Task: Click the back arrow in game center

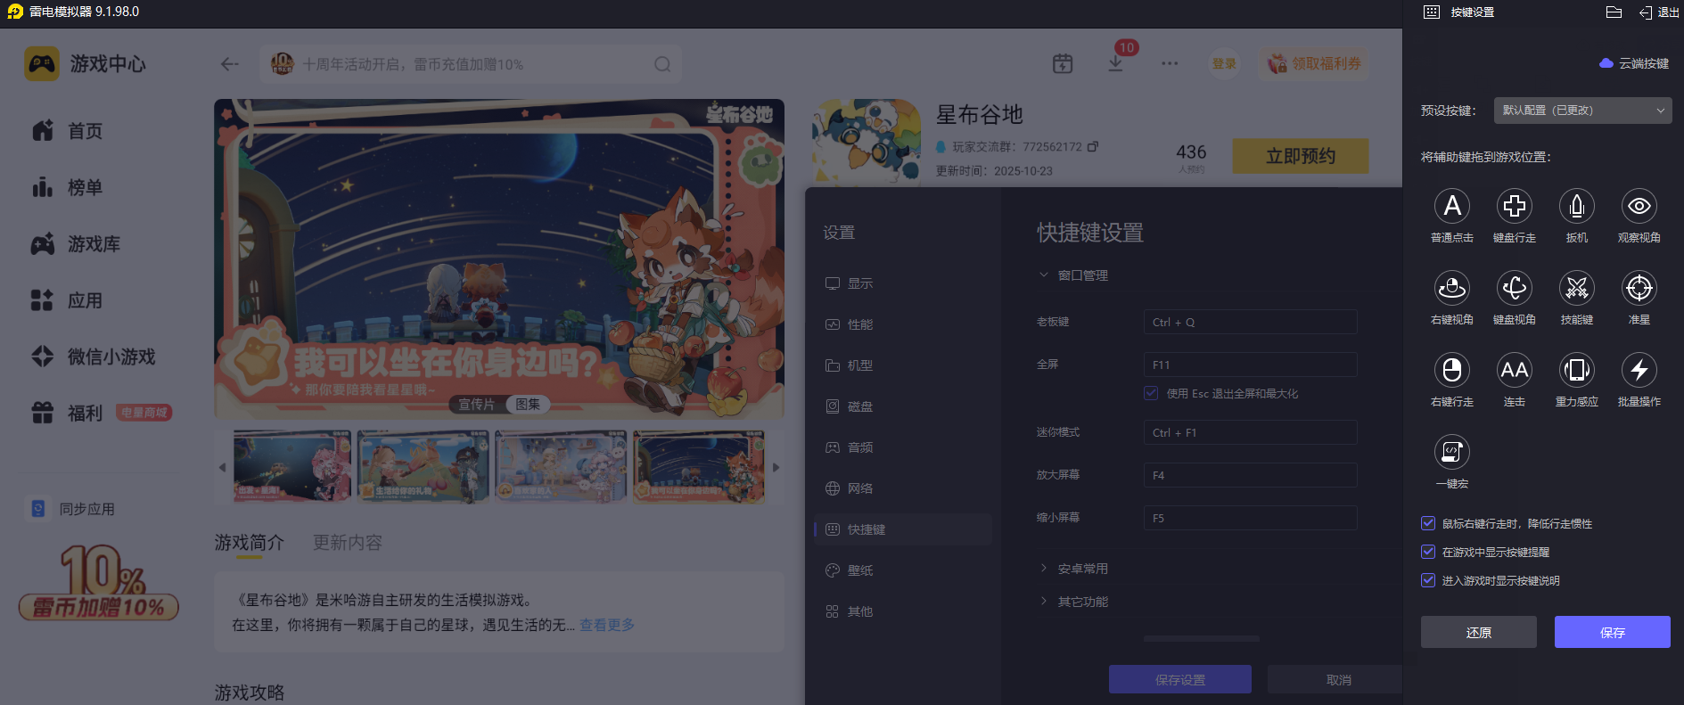Action: (x=230, y=64)
